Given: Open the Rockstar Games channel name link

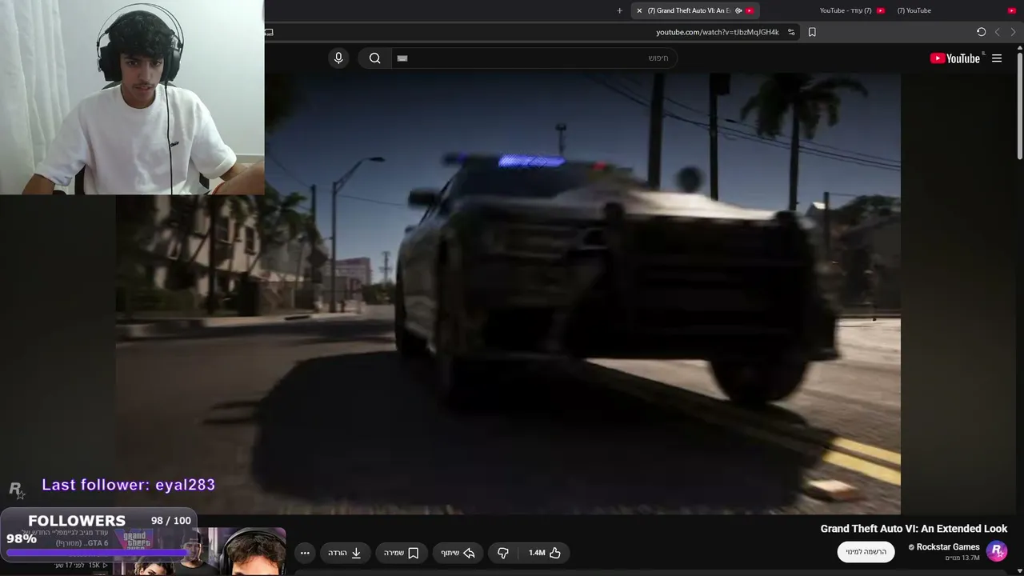Looking at the screenshot, I should click(948, 547).
